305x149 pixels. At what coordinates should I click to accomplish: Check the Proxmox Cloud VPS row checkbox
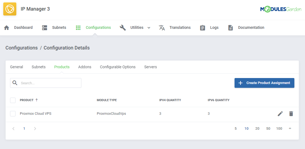pyautogui.click(x=13, y=114)
